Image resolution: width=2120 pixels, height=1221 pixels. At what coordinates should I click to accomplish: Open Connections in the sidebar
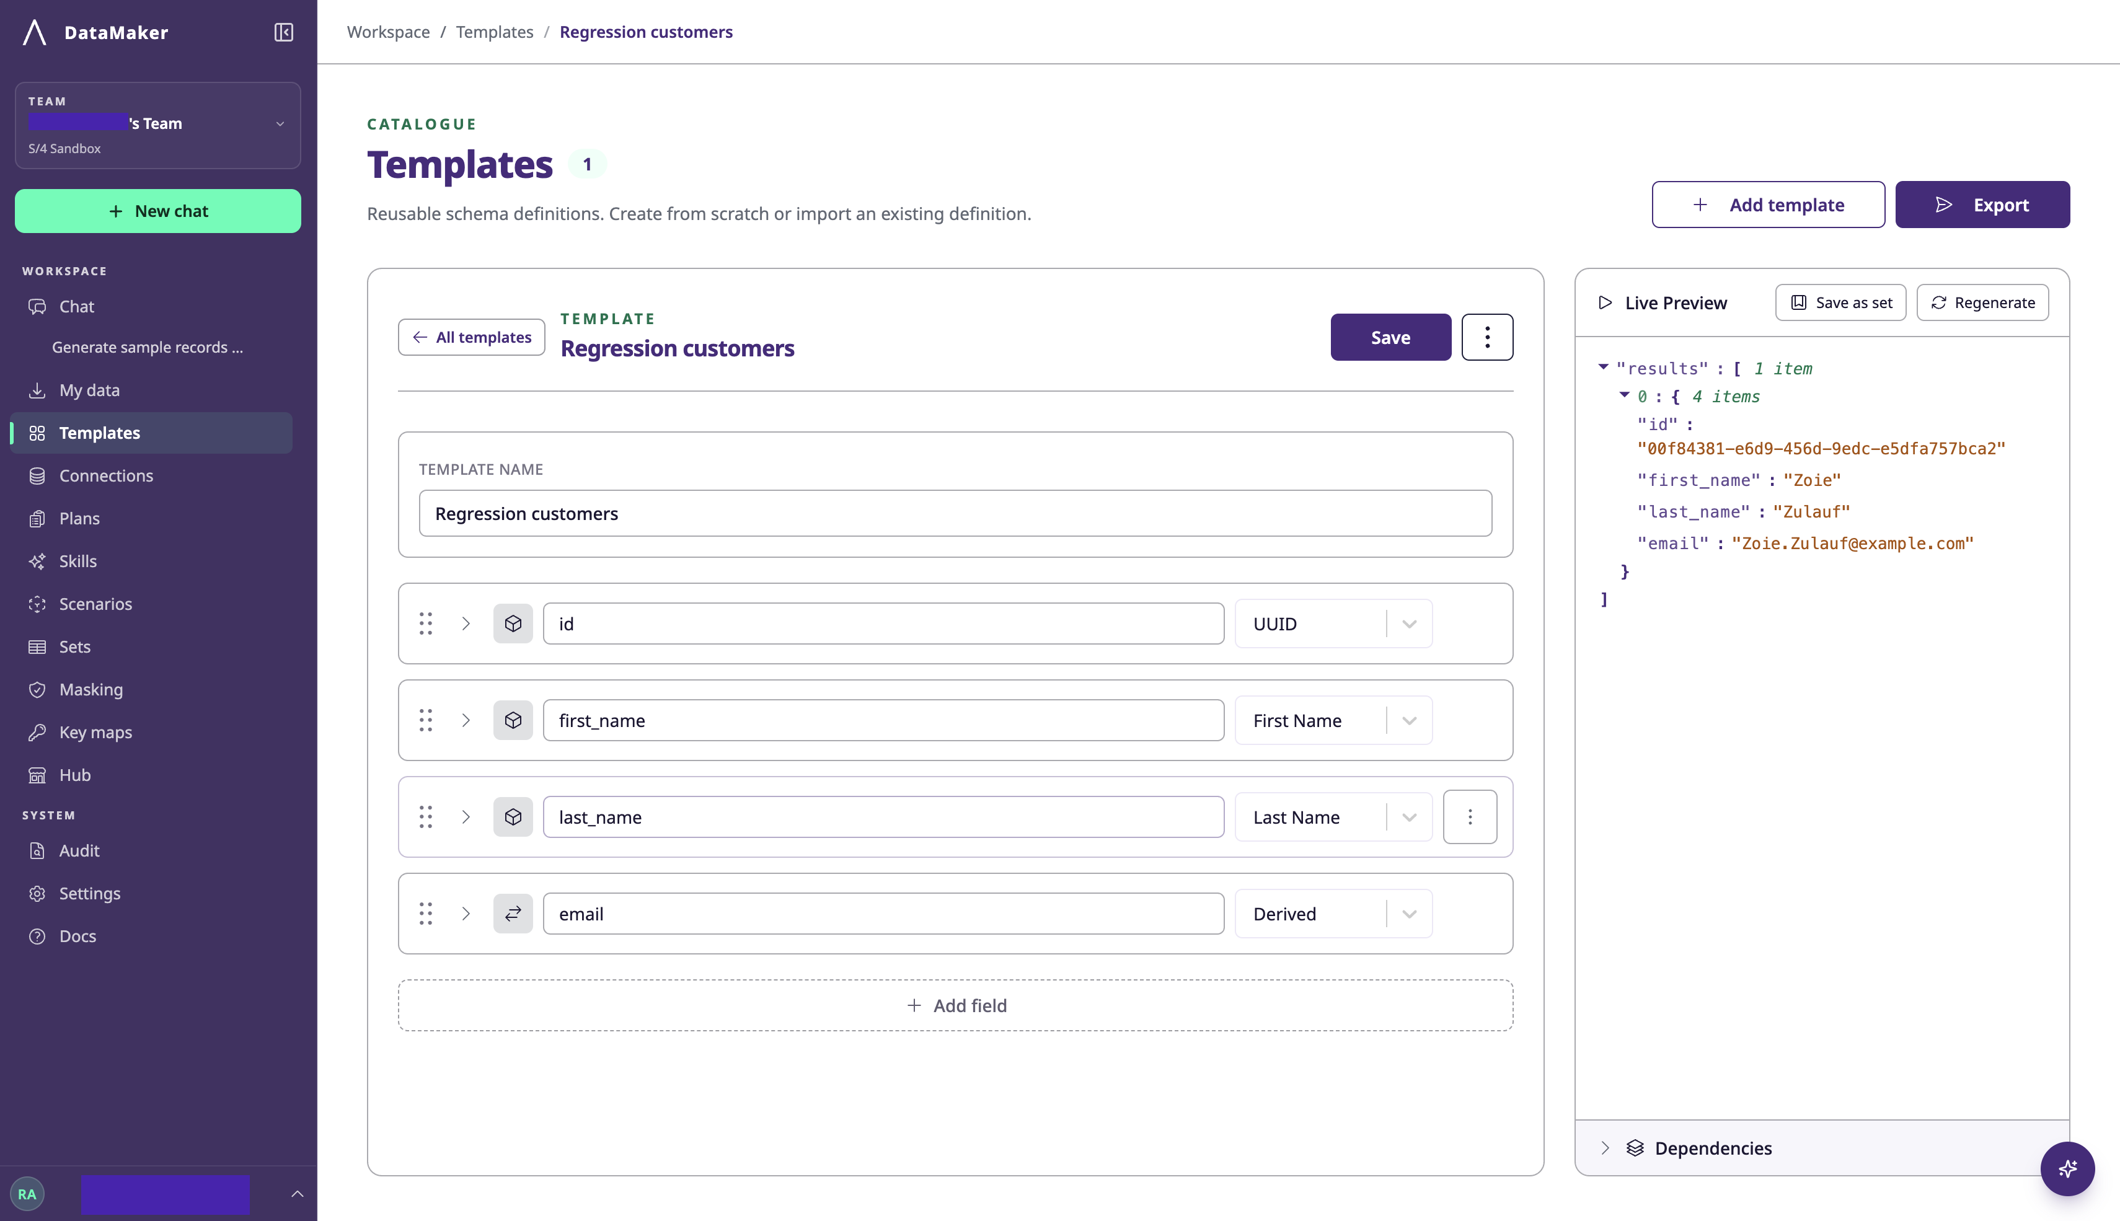[151, 475]
